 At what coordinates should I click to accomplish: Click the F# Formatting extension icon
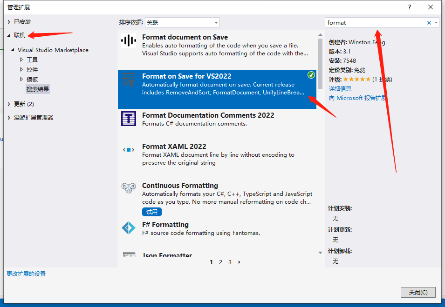pyautogui.click(x=129, y=228)
